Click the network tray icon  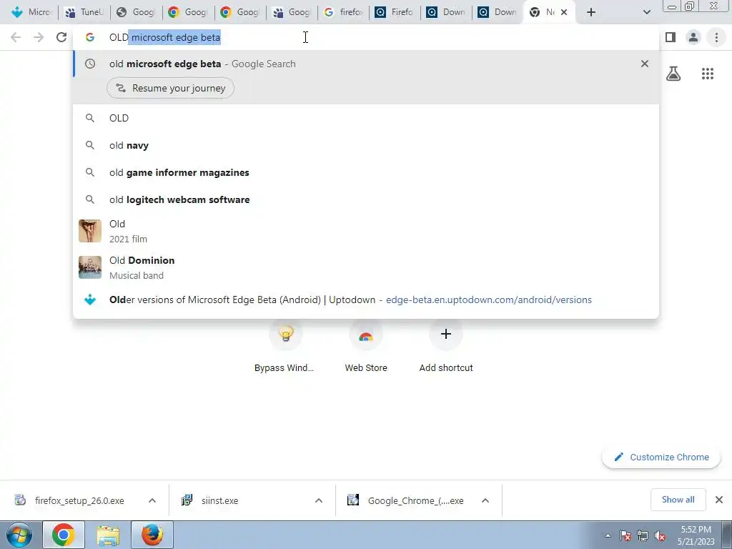pos(643,535)
